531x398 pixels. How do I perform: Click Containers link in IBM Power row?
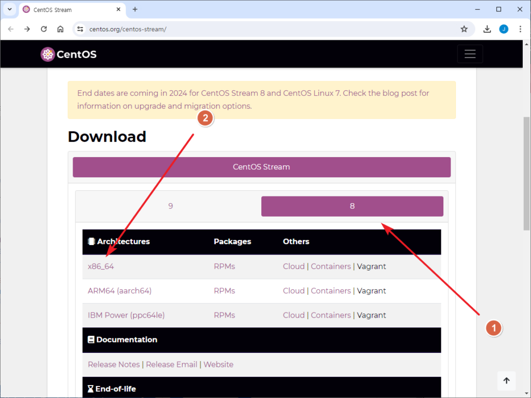click(330, 315)
